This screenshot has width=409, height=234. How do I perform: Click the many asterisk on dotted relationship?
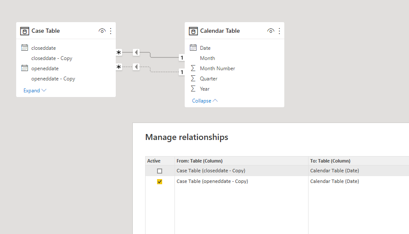coord(119,67)
